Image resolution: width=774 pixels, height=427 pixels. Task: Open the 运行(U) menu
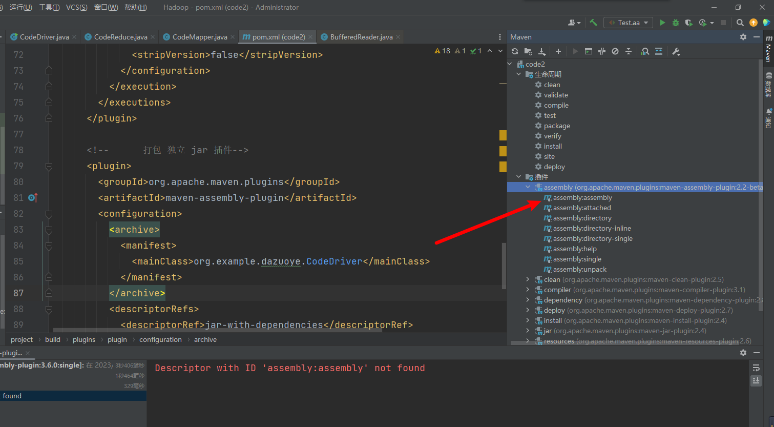pos(21,7)
